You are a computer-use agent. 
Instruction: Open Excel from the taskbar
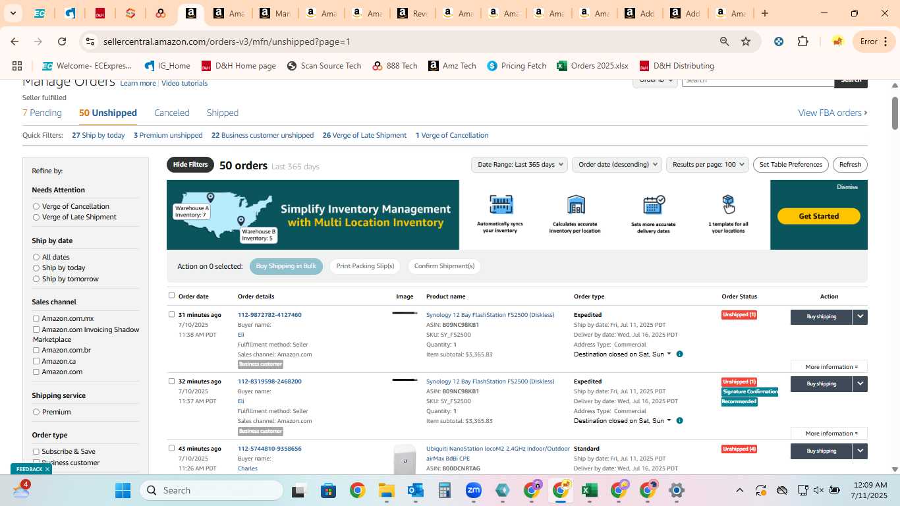[x=589, y=490]
